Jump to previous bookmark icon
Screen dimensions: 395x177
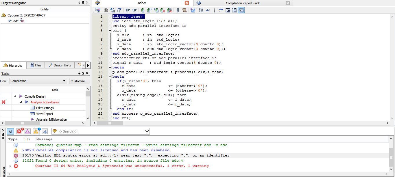tap(156, 10)
